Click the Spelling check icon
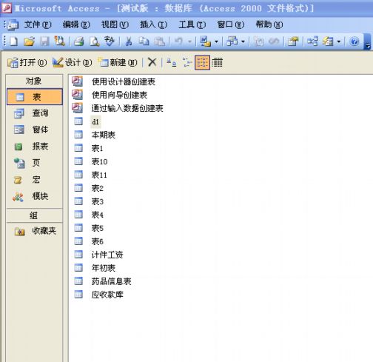The width and height of the screenshot is (373, 362). coord(110,41)
